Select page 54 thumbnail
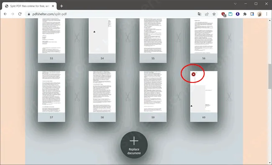This screenshot has width=272, height=165. [x=102, y=41]
